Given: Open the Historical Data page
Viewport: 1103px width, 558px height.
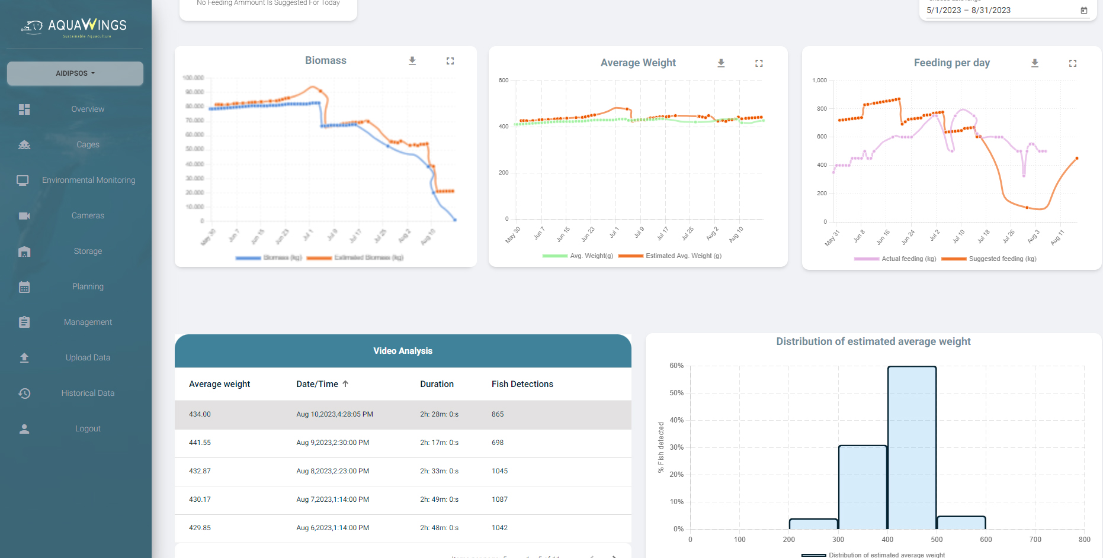Looking at the screenshot, I should (88, 393).
